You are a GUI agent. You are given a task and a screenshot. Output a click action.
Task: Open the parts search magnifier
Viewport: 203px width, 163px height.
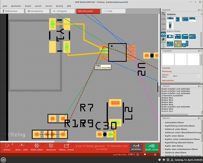[163, 14]
